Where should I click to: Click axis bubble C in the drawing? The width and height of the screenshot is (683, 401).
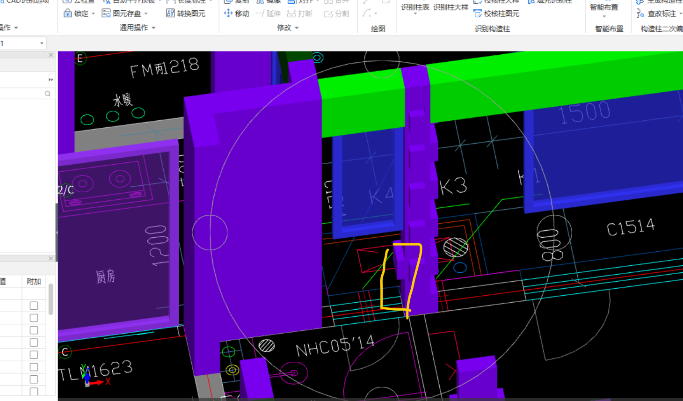(65, 352)
